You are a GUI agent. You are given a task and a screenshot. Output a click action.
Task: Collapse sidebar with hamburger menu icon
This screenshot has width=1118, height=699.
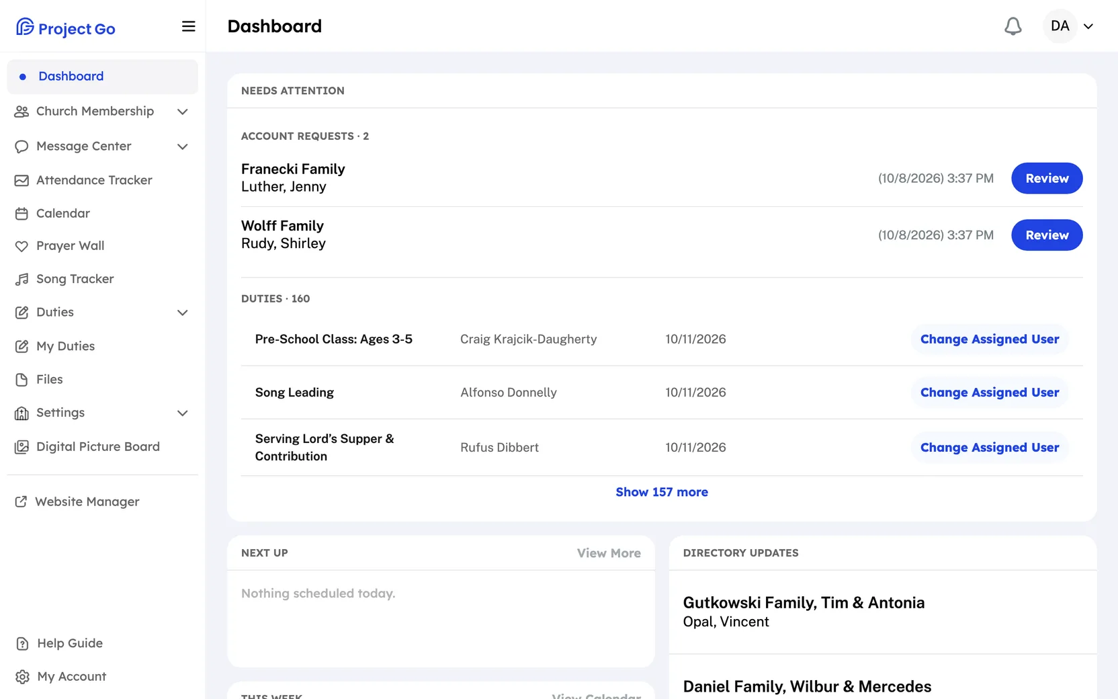189,26
